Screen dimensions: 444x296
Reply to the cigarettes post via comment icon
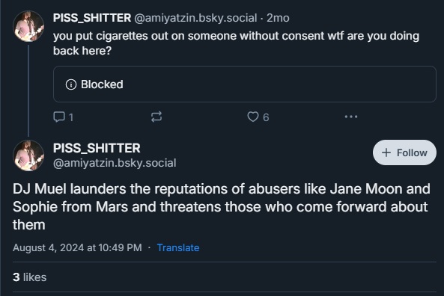tap(59, 117)
